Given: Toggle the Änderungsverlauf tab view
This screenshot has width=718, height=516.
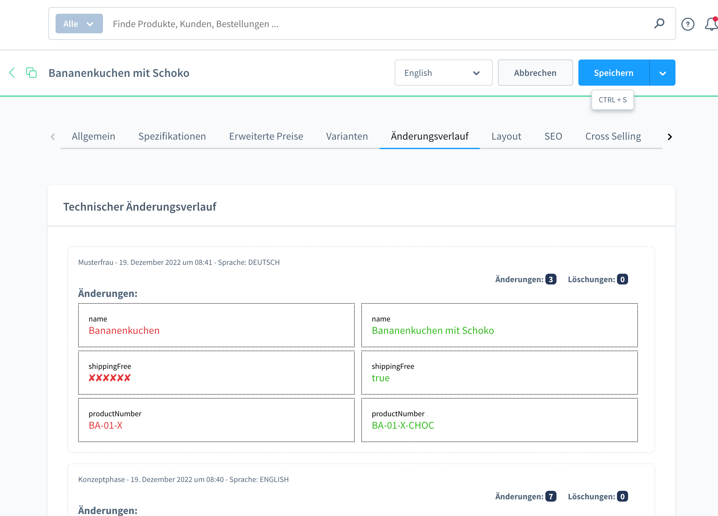Looking at the screenshot, I should tap(429, 135).
